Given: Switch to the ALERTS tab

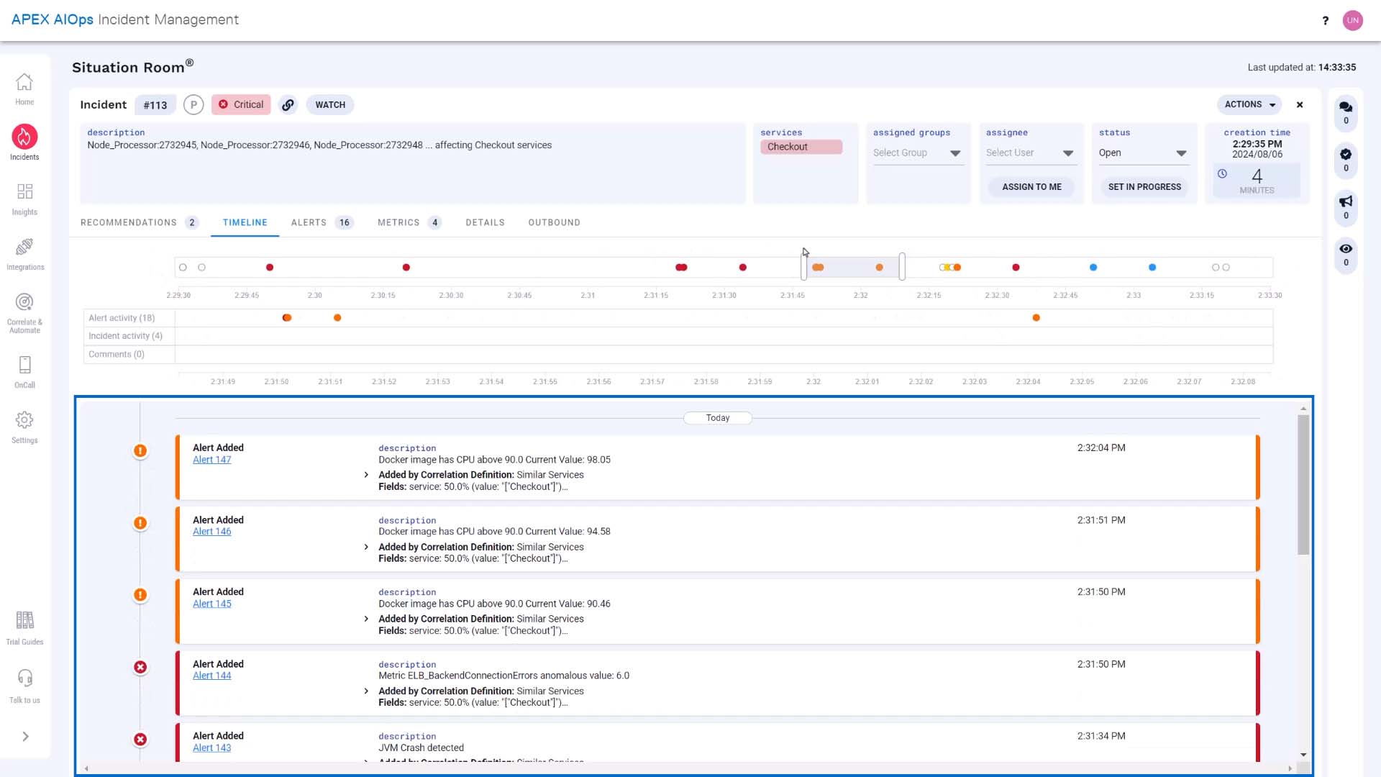Looking at the screenshot, I should [322, 222].
